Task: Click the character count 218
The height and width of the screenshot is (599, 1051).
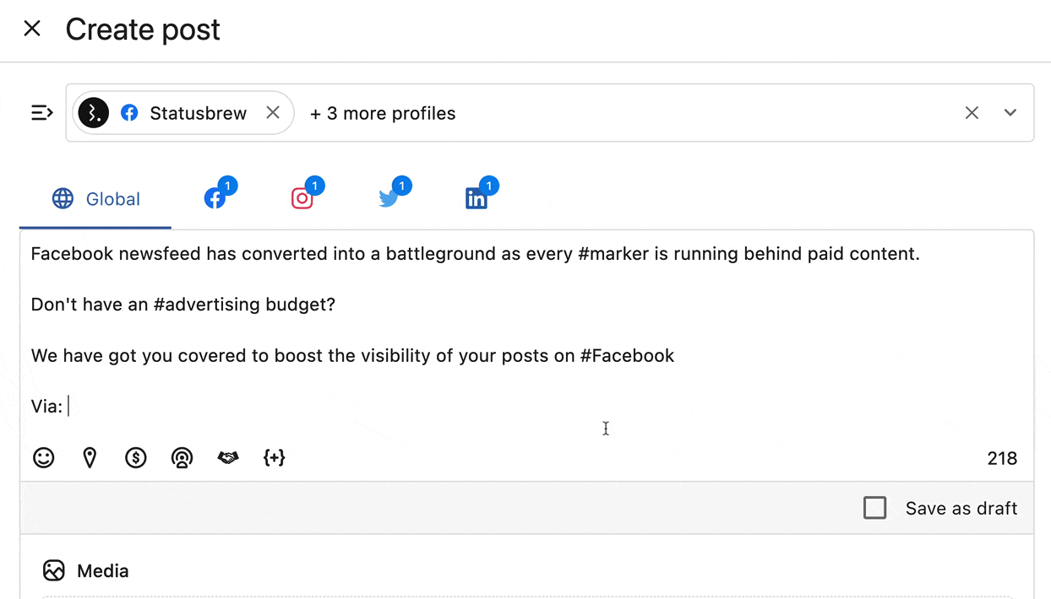Action: coord(1002,458)
